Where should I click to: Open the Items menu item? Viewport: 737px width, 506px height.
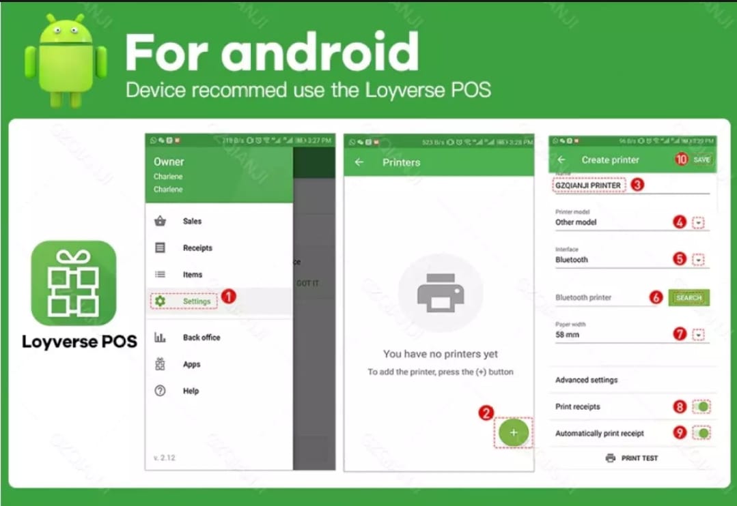[x=219, y=274]
